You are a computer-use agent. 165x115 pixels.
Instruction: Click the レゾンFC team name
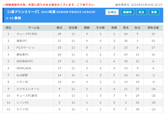tap(23, 103)
